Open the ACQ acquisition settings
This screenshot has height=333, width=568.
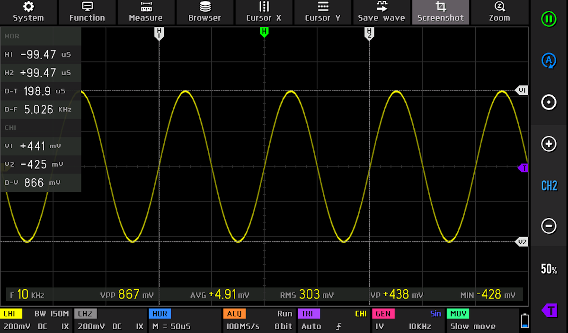pyautogui.click(x=258, y=320)
